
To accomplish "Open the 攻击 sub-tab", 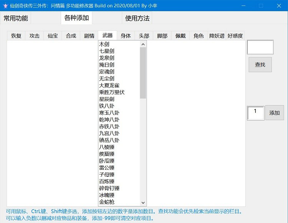I will point(34,36).
